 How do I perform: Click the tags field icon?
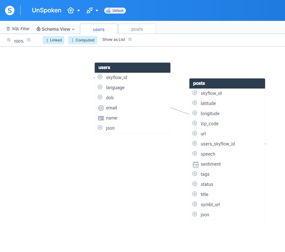tap(195, 174)
